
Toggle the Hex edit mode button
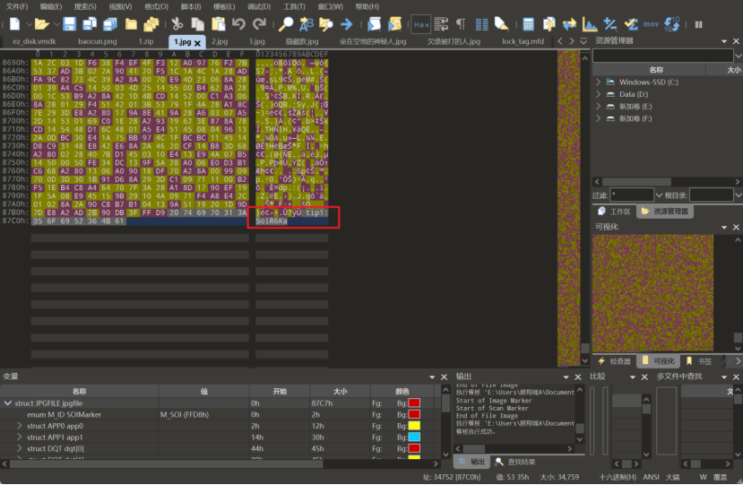point(420,24)
